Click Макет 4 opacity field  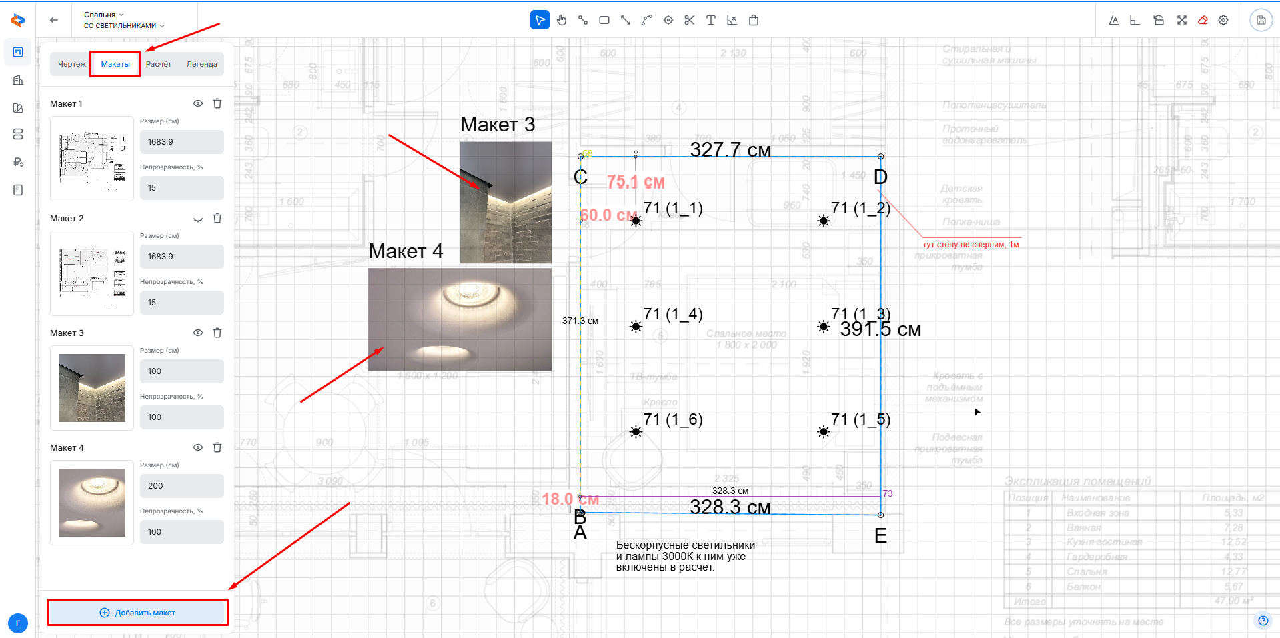tap(181, 532)
